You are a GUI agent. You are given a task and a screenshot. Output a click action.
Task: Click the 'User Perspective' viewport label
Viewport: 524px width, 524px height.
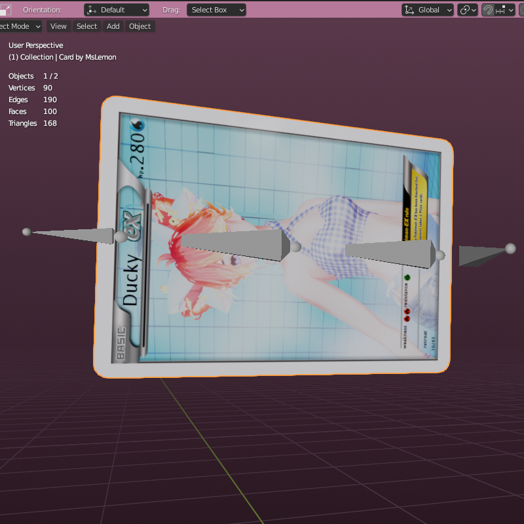36,45
